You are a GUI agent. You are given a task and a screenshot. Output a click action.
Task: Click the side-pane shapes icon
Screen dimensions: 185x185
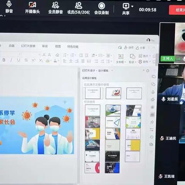pyautogui.click(x=153, y=84)
